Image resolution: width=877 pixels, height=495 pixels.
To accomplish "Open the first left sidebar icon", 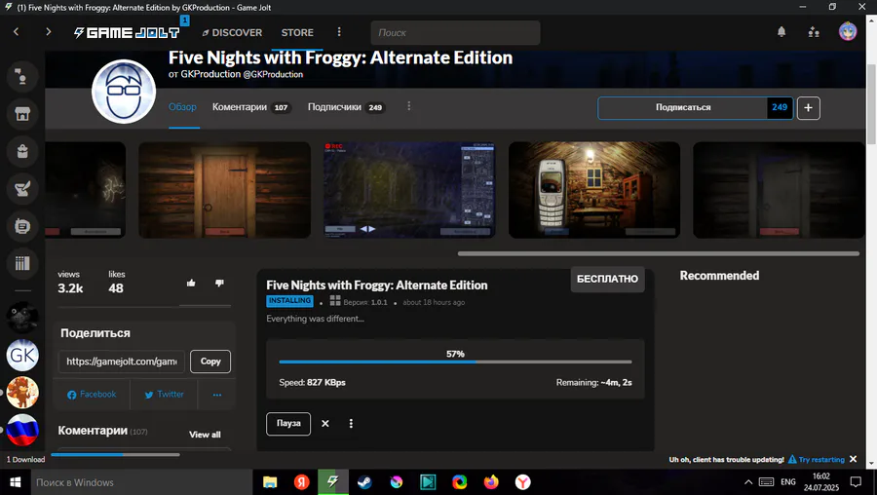I will click(x=22, y=77).
